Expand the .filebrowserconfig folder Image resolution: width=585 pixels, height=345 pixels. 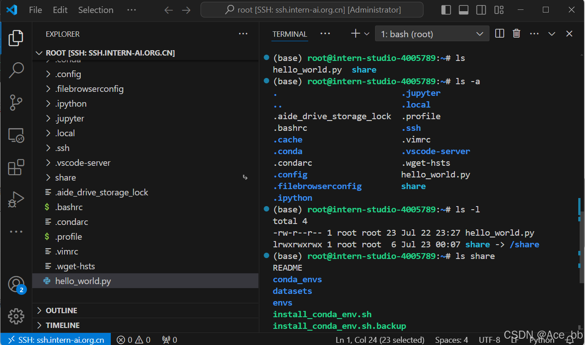click(x=146, y=89)
